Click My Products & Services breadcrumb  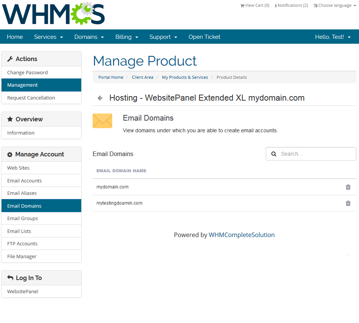tap(185, 77)
